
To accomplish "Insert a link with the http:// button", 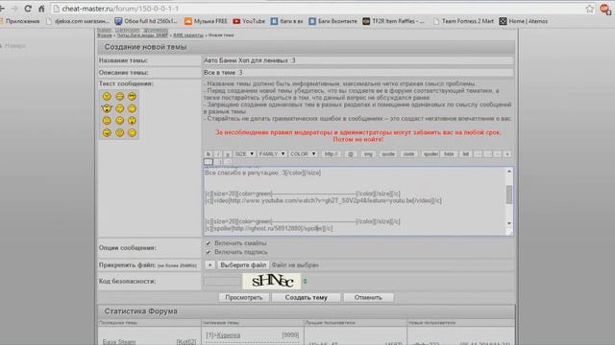I will click(x=331, y=154).
